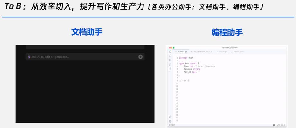Click the yellow minimize dot in VS Code
This screenshot has width=296, height=128.
[172, 48]
